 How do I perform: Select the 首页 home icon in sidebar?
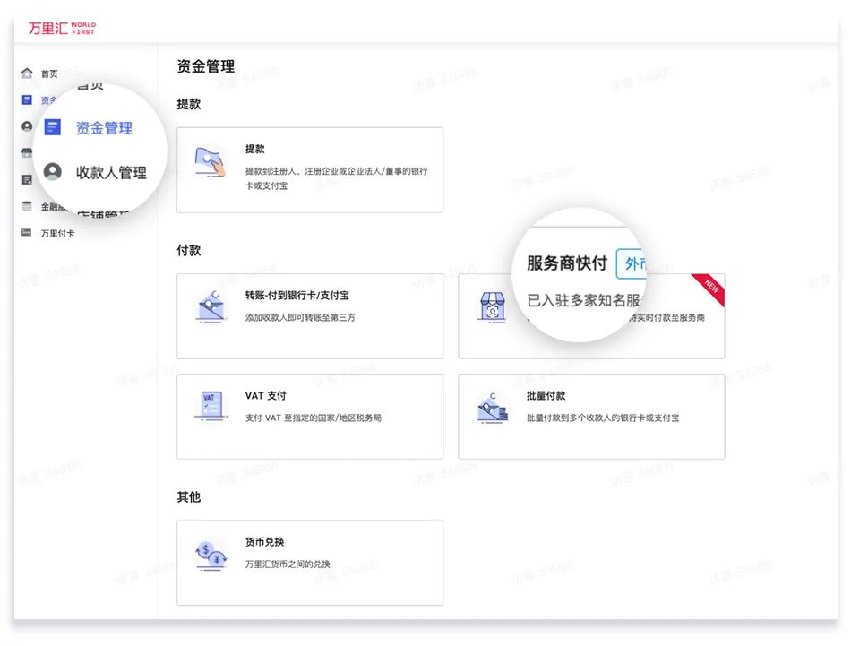(27, 73)
